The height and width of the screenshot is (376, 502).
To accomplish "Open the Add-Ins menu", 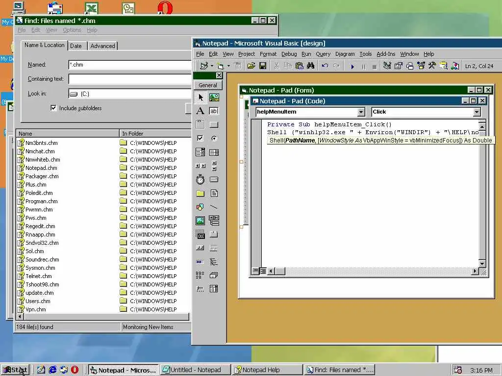I will (386, 54).
